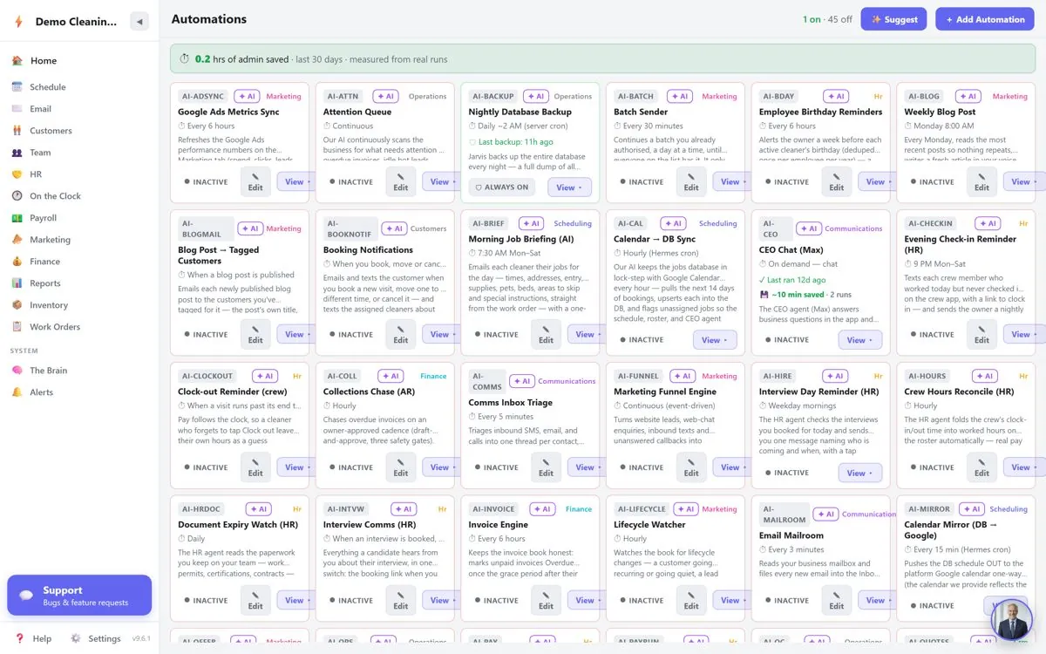This screenshot has width=1046, height=654.
Task: Toggle the Inactive status on Google Ads Metrics Sync
Action: click(206, 182)
